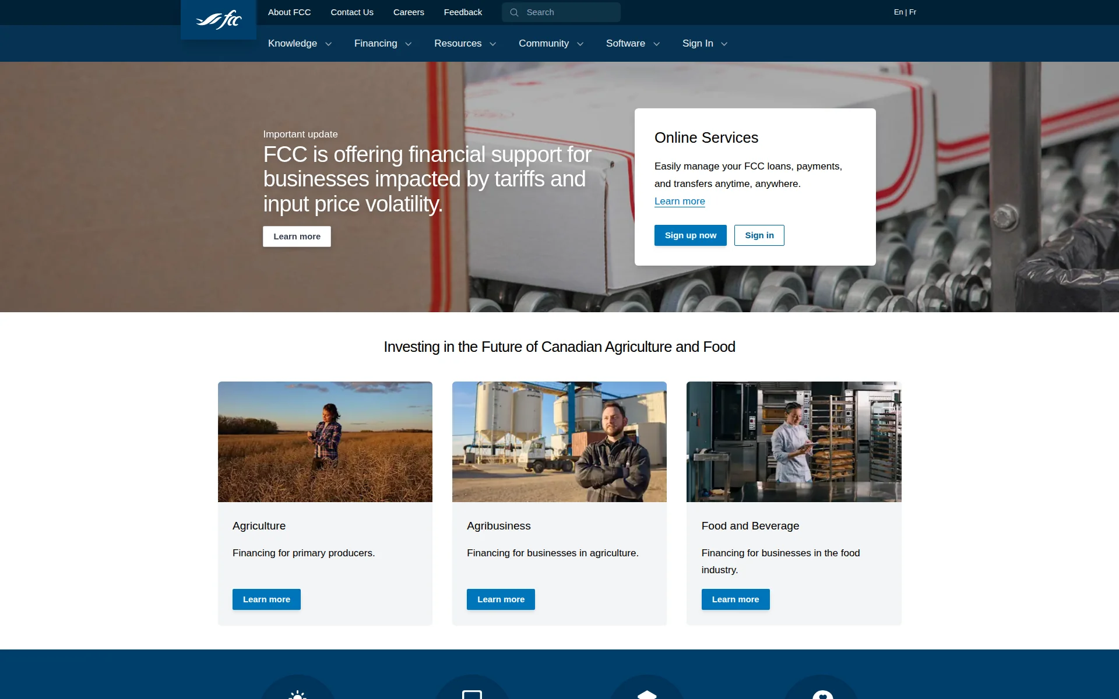Viewport: 1119px width, 699px height.
Task: Open the Agriculture card photo
Action: (x=325, y=442)
